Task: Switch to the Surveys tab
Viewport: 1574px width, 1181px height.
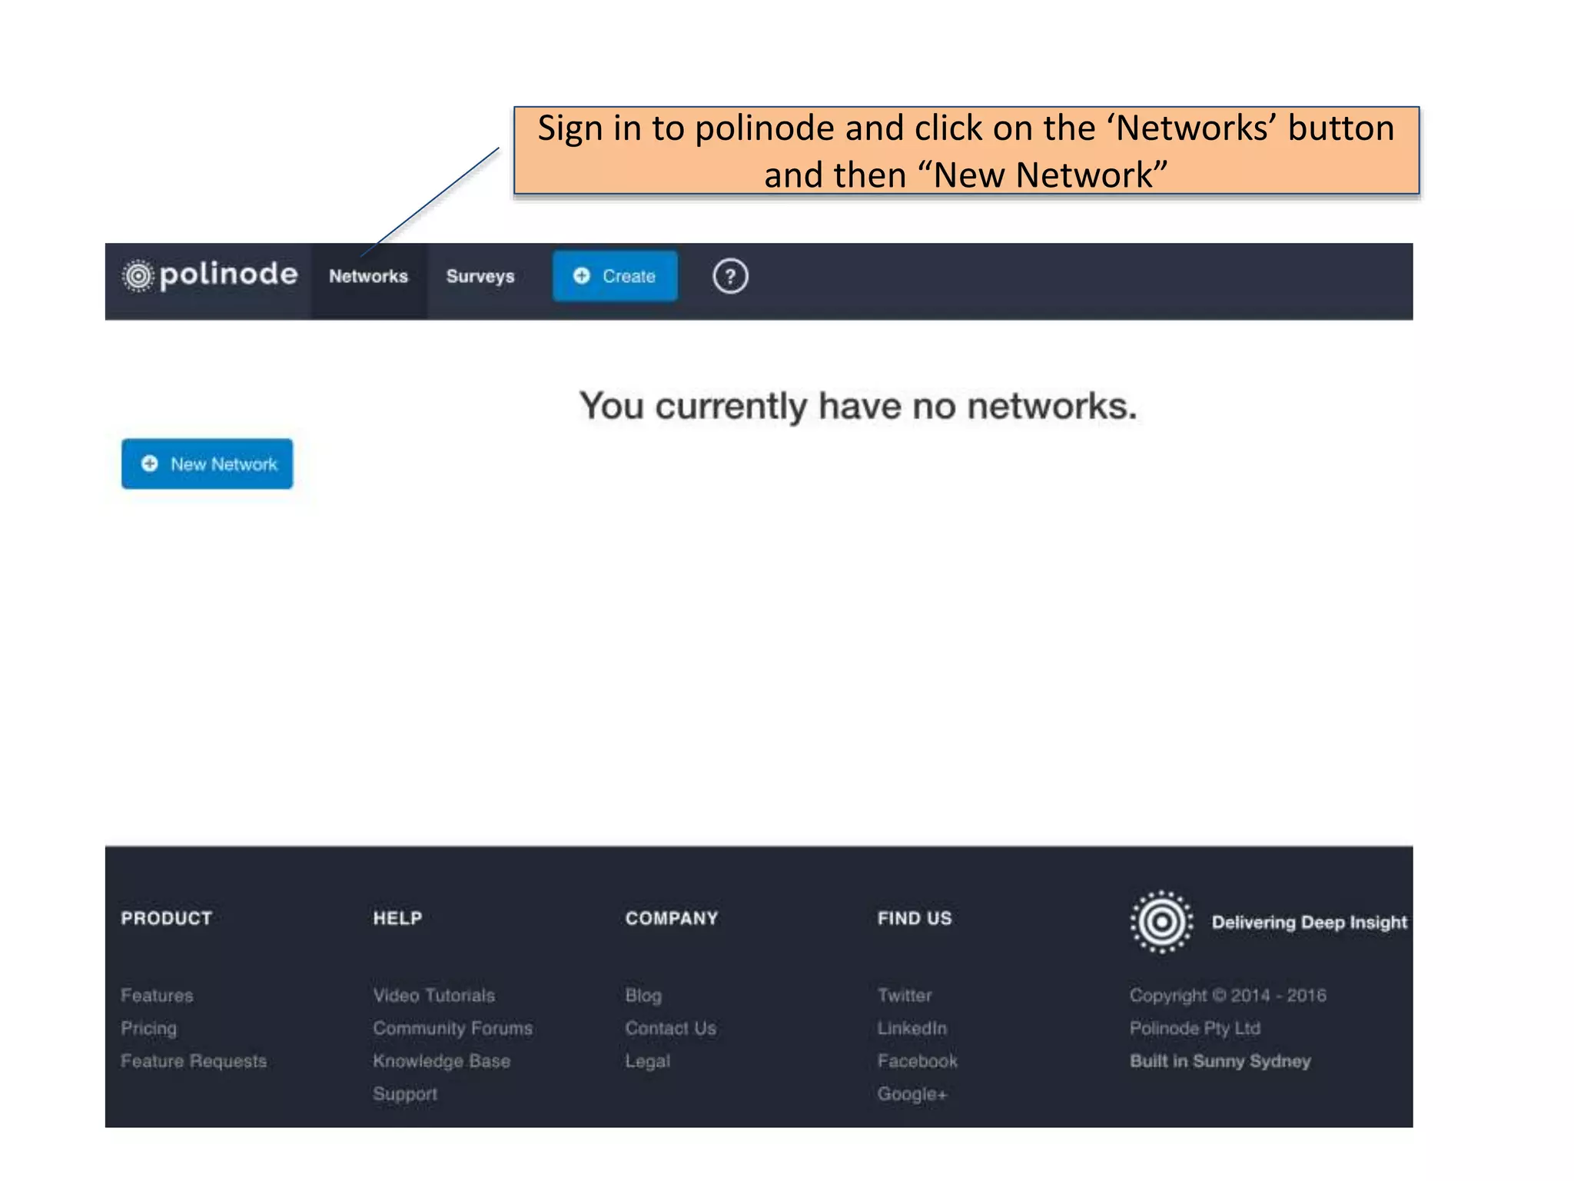Action: 480,277
